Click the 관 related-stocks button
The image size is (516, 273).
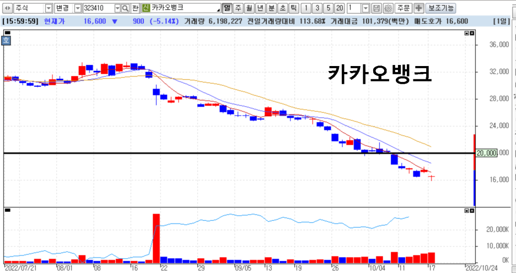click(135, 8)
